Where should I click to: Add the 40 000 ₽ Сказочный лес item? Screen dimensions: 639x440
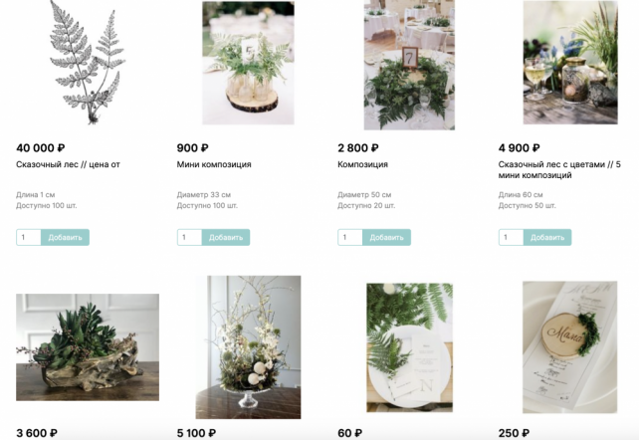[65, 237]
